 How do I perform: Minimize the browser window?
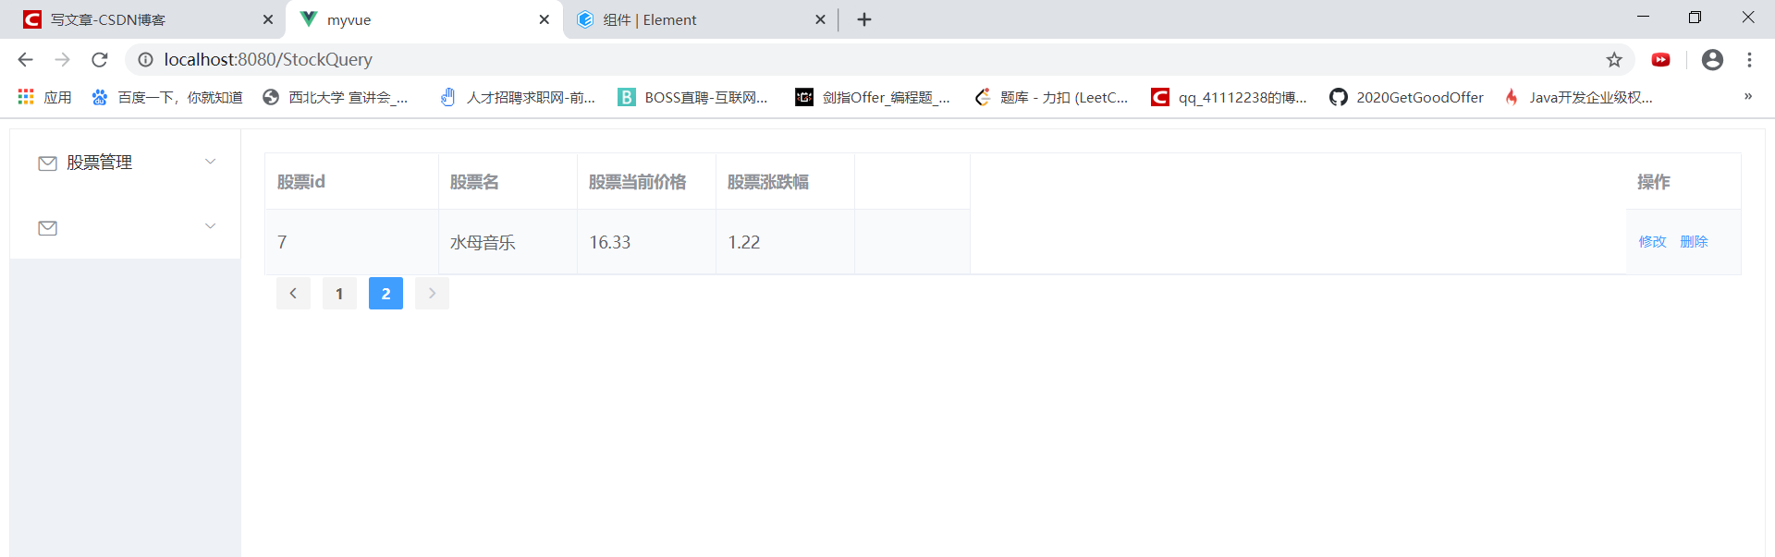pos(1643,17)
